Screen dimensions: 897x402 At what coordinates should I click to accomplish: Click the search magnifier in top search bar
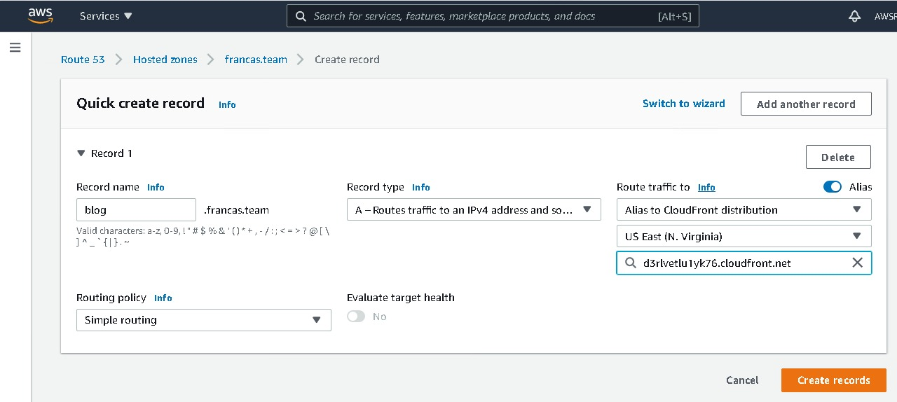click(301, 16)
